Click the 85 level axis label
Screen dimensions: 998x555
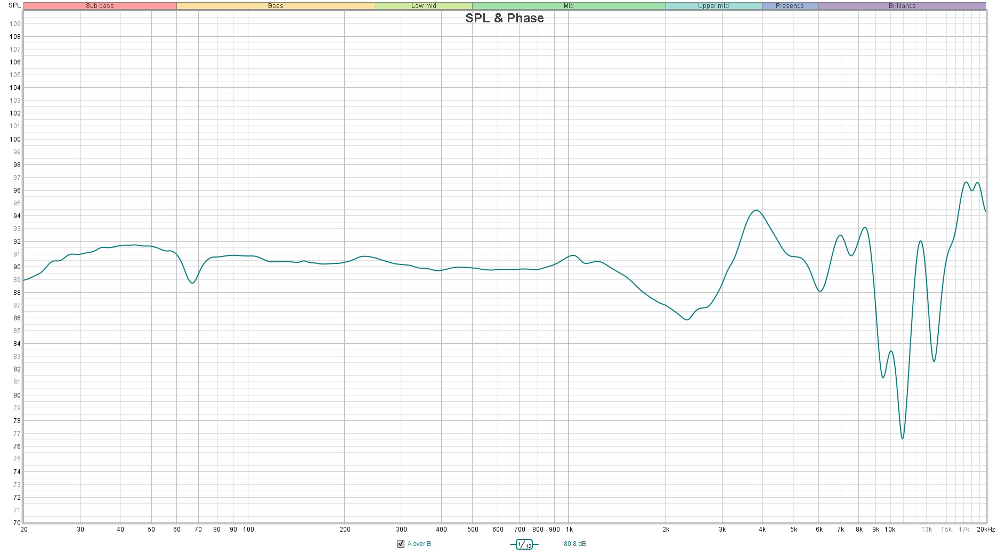tap(17, 331)
